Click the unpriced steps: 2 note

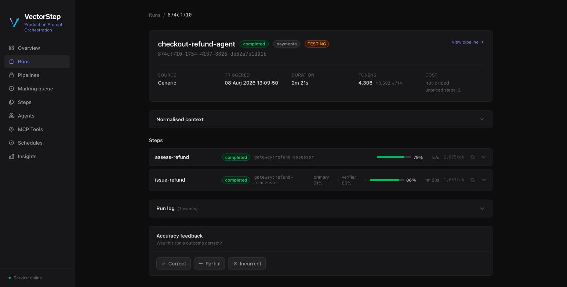pyautogui.click(x=443, y=90)
